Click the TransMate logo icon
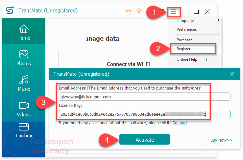 [x=10, y=10]
